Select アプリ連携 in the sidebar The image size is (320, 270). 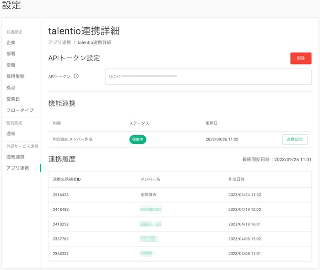(18, 168)
